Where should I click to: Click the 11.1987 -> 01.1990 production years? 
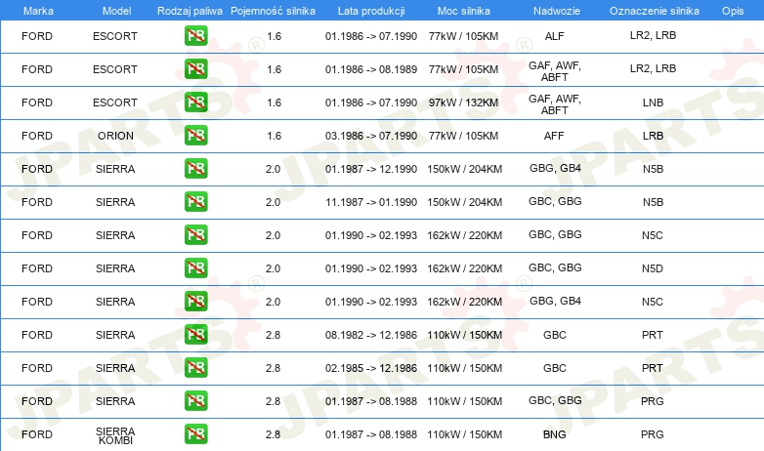pos(371,202)
